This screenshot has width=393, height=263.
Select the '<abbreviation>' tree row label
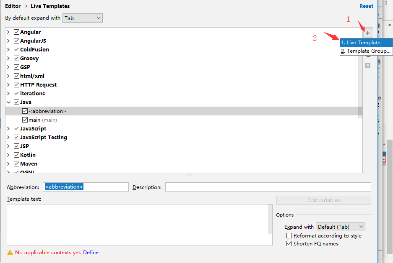(47, 111)
